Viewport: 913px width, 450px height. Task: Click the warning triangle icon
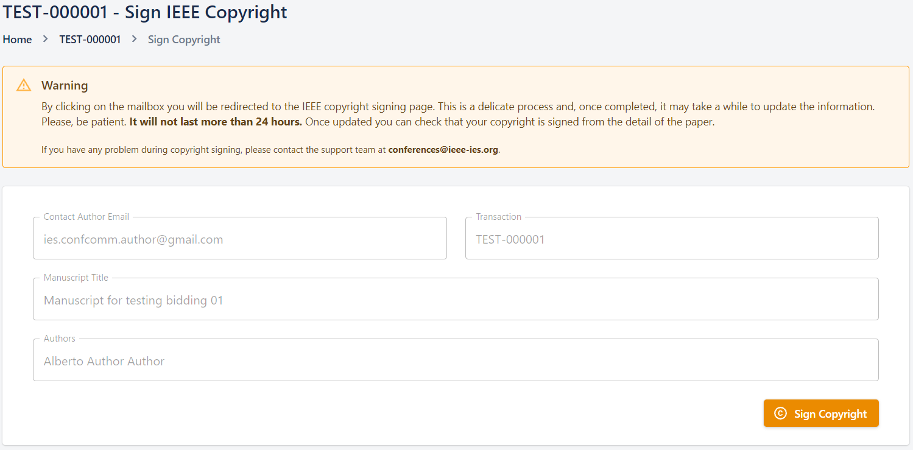24,85
